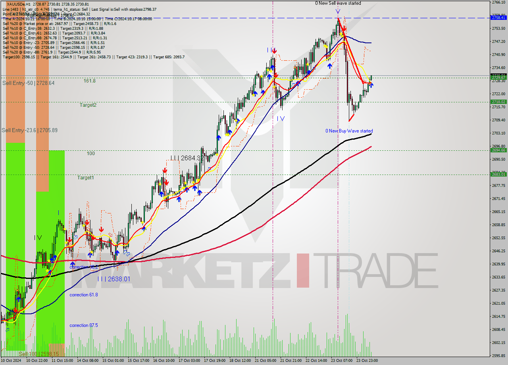Click the '18 Oct 12:00' time axis label
The height and width of the screenshot is (365, 508).
[240, 361]
